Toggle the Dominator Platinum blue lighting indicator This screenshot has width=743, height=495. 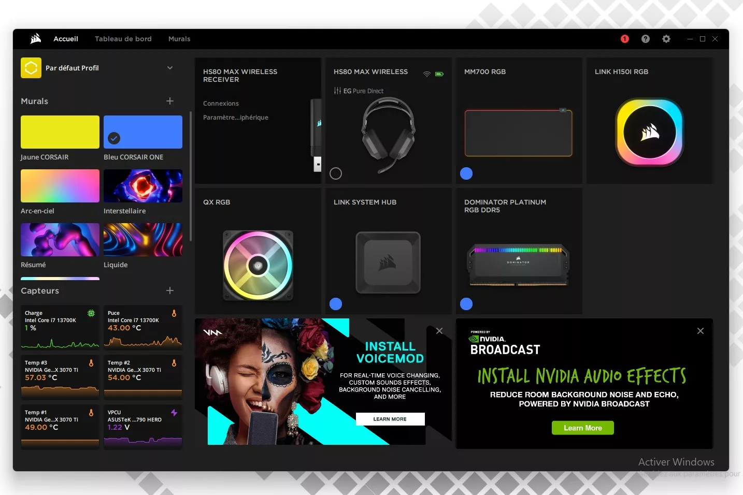(x=466, y=304)
